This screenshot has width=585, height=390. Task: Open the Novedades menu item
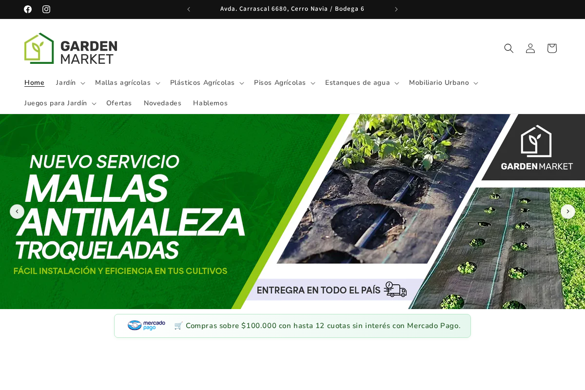click(162, 103)
